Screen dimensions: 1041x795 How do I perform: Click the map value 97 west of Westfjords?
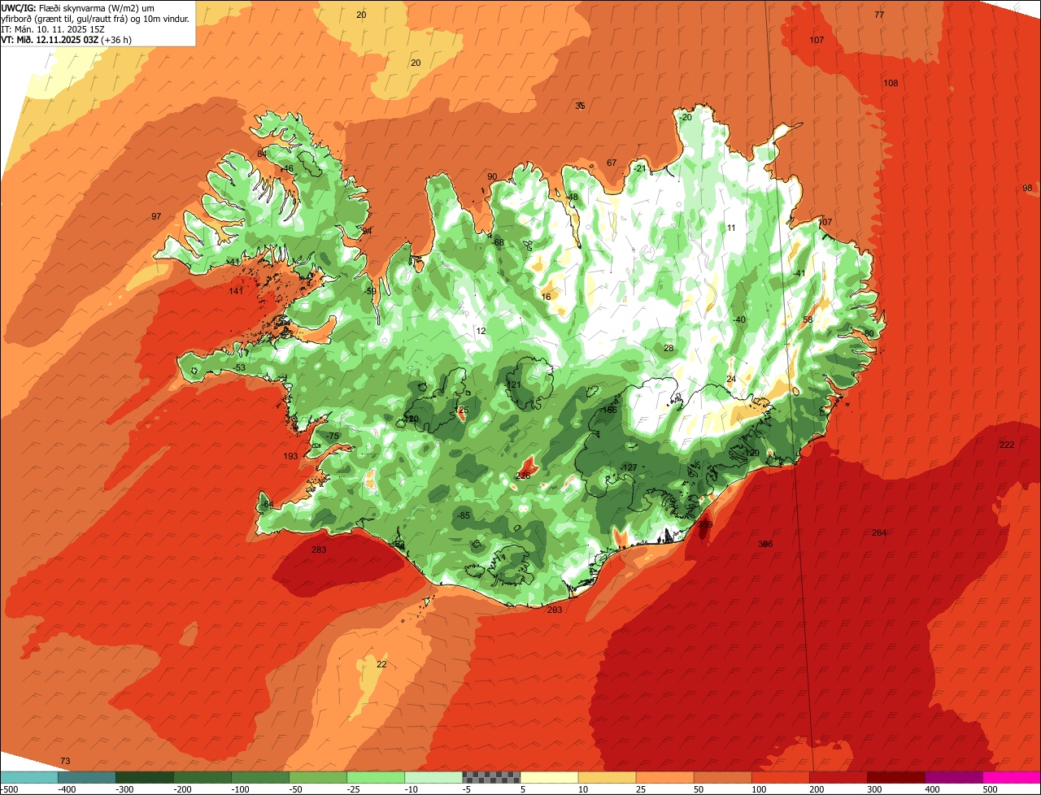[x=156, y=216]
